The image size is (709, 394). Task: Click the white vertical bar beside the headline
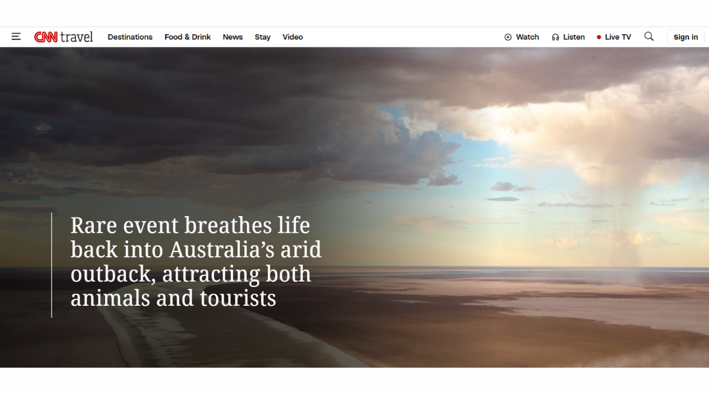[x=52, y=265]
